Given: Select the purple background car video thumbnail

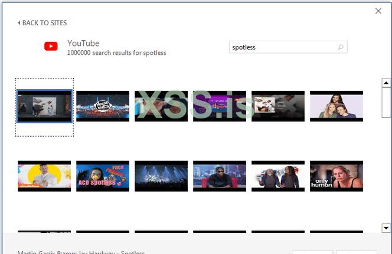Looking at the screenshot, I should (x=220, y=106).
